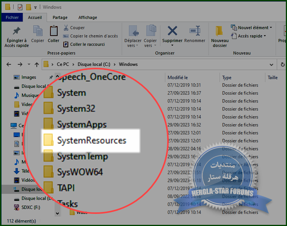Screen dimensions: 287x226
Task: Select the SysWOW64 folder
Action: pos(73,172)
